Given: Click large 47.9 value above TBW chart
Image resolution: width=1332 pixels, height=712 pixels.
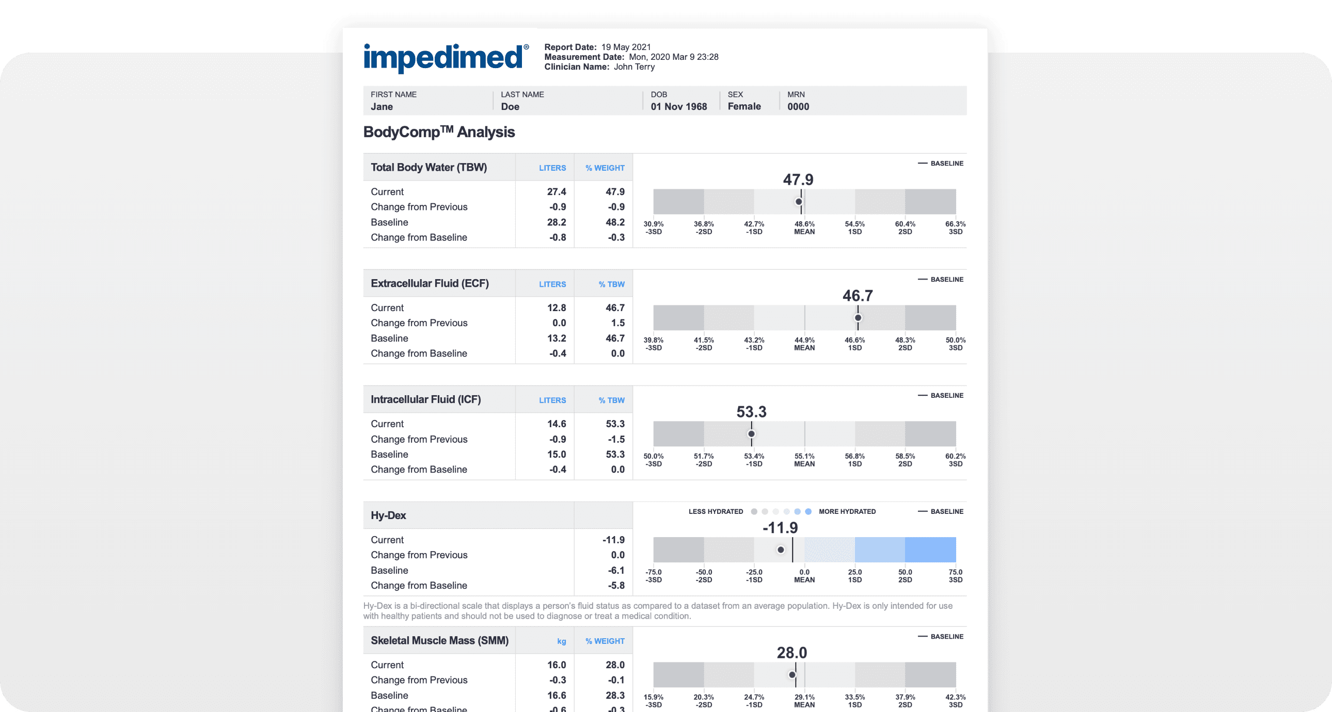Looking at the screenshot, I should [x=798, y=180].
